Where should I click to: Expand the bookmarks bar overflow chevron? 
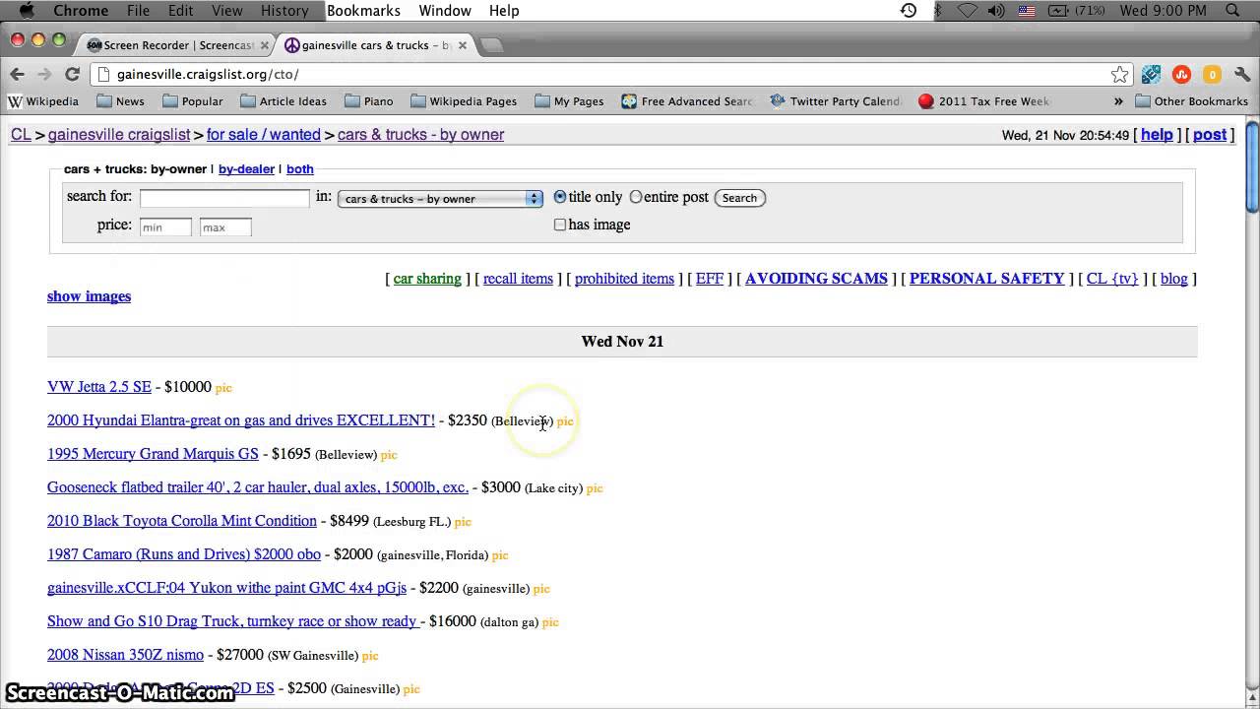[x=1118, y=101]
